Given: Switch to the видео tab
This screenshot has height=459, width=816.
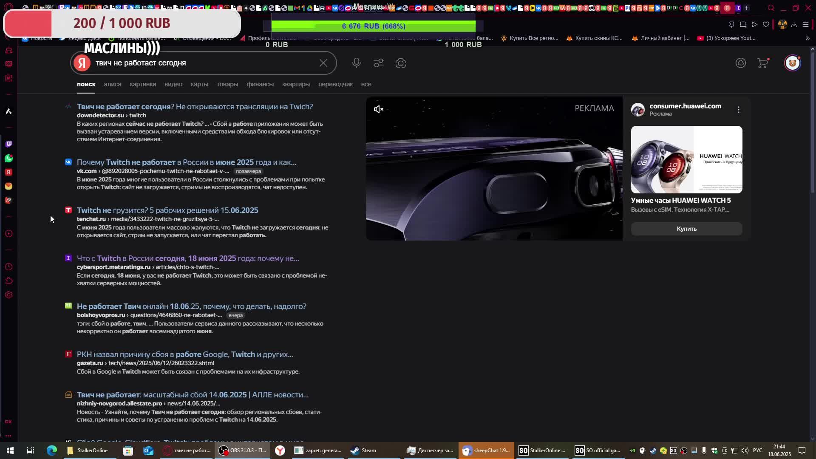Looking at the screenshot, I should tap(173, 84).
